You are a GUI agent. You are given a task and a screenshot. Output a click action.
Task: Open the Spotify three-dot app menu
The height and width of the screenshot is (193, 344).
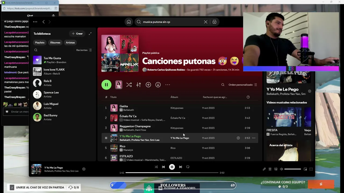(x=35, y=22)
